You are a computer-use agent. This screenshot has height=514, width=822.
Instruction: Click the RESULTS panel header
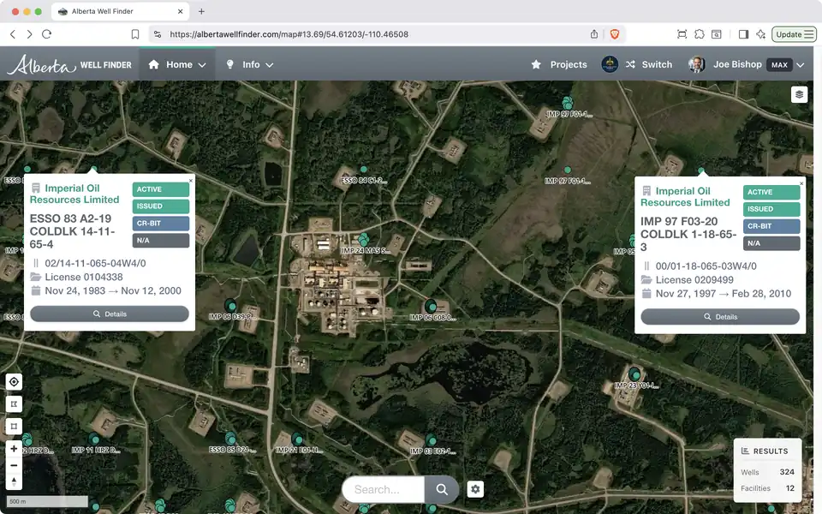click(x=765, y=451)
